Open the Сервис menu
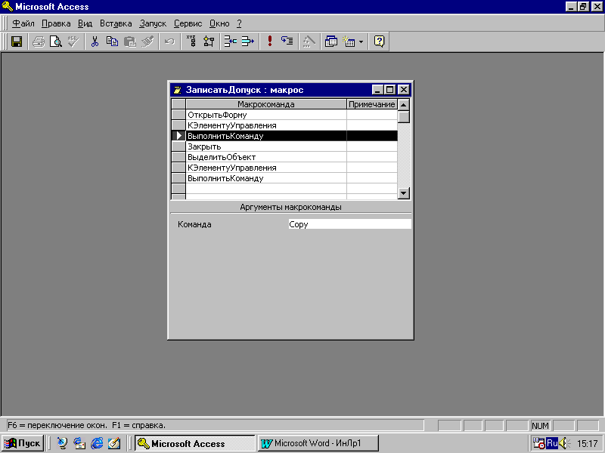The height and width of the screenshot is (453, 605). (x=188, y=23)
